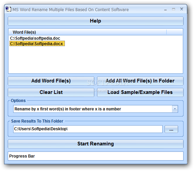194x171 pixels.
Task: Expand the rename Options dropdown arrow
Action: point(175,109)
